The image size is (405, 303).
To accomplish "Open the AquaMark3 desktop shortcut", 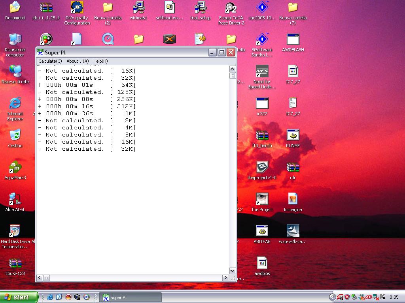I will click(x=15, y=168).
